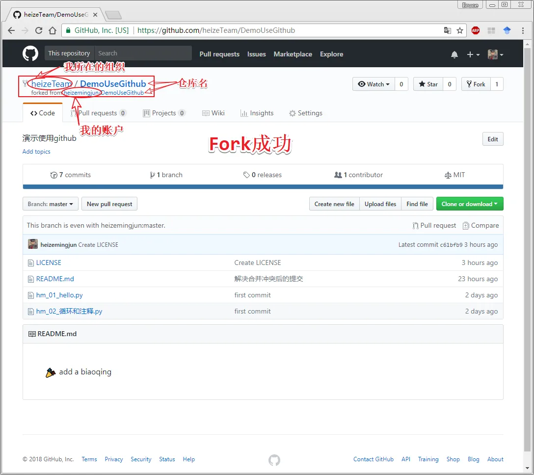Open hm_02_循环和注释.py file
534x475 pixels.
point(69,311)
